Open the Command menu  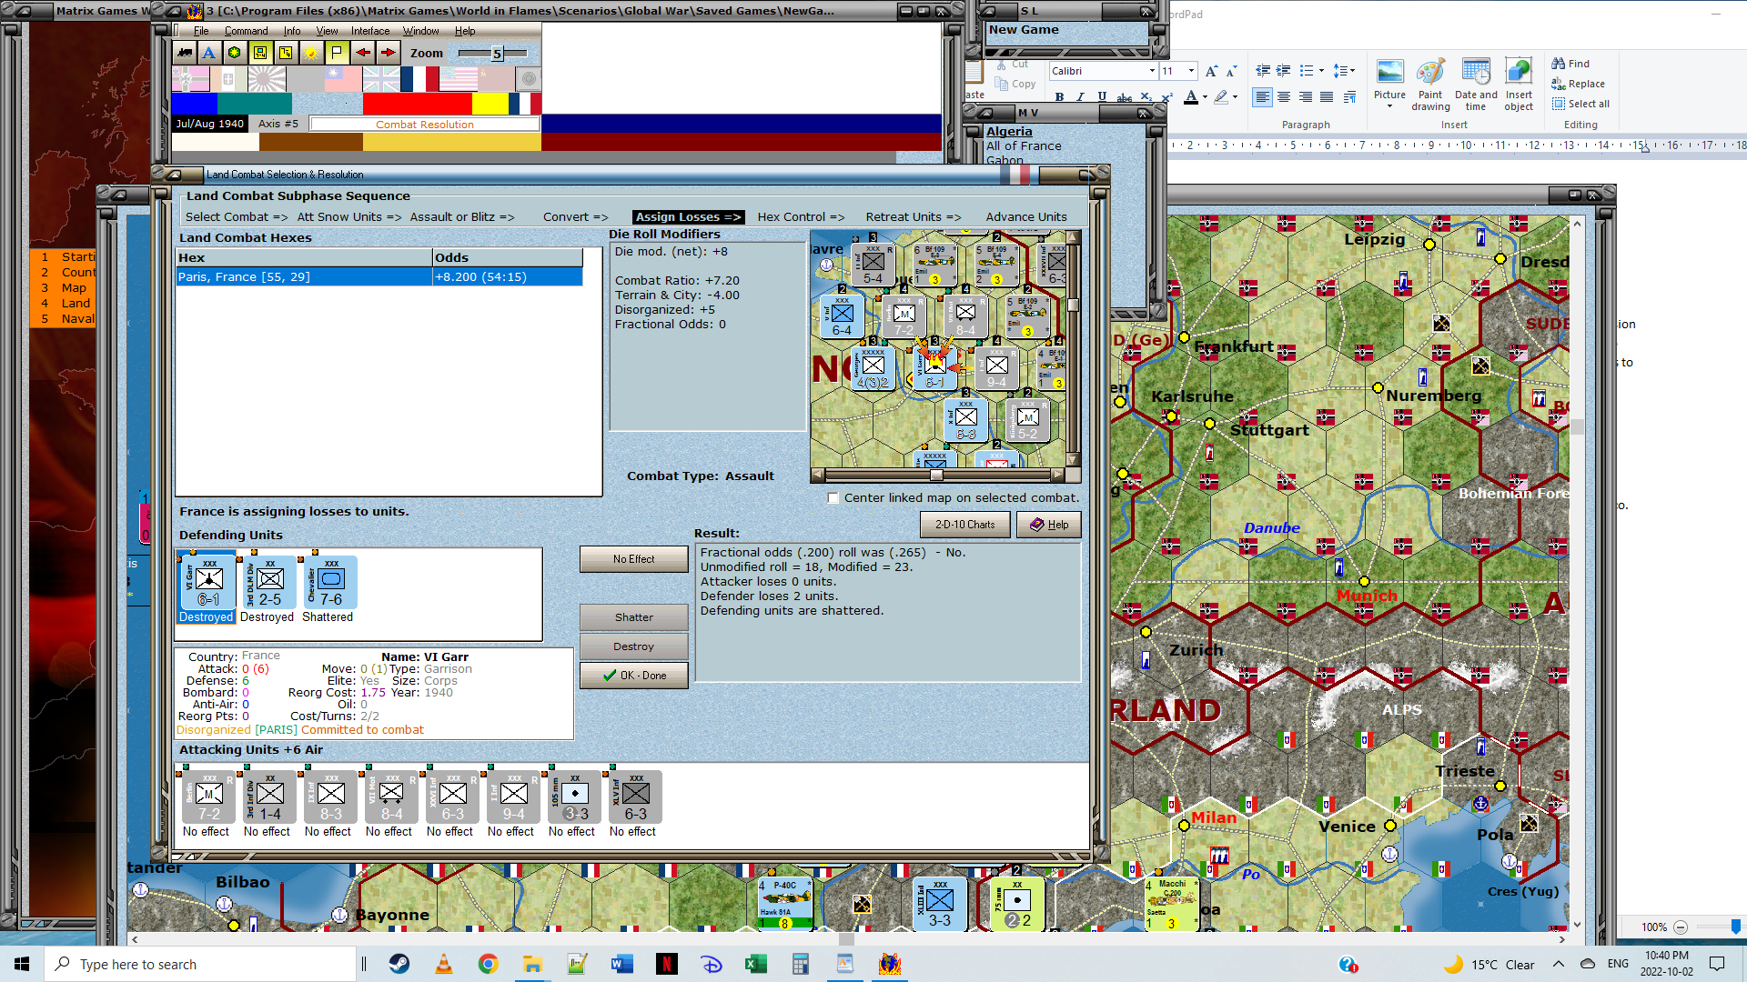(x=246, y=31)
